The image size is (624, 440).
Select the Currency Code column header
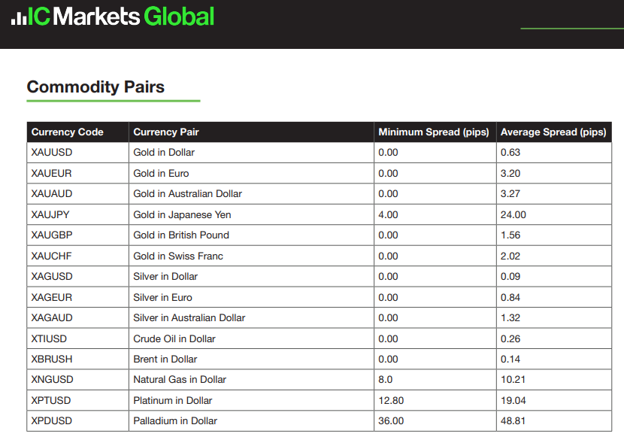[68, 132]
